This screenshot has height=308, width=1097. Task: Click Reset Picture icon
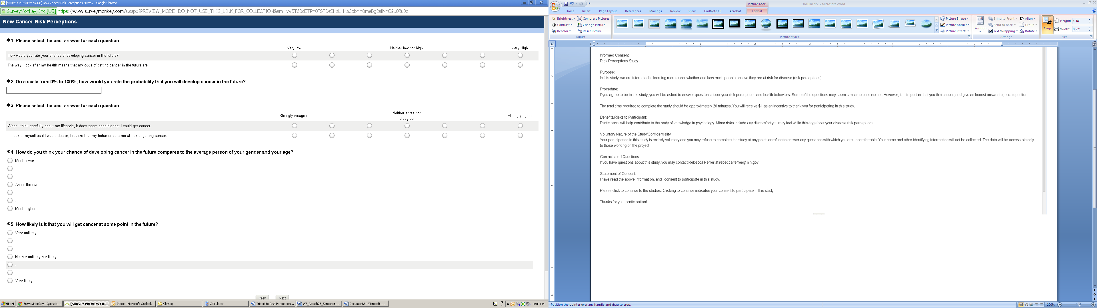(x=580, y=31)
